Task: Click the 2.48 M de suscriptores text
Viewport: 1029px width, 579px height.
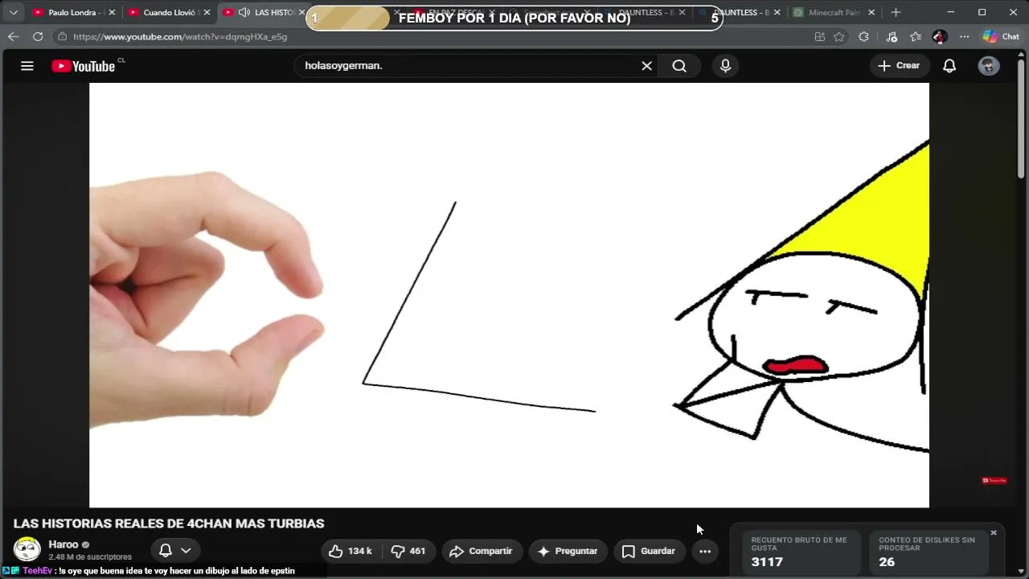Action: [90, 556]
